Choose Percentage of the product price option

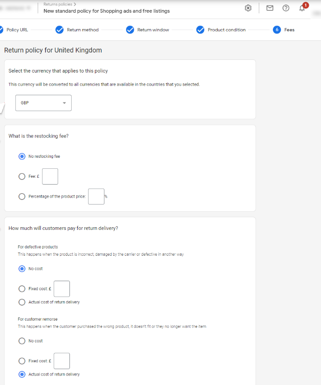point(22,197)
